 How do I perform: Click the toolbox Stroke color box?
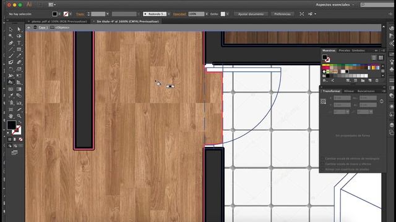pyautogui.click(x=17, y=130)
